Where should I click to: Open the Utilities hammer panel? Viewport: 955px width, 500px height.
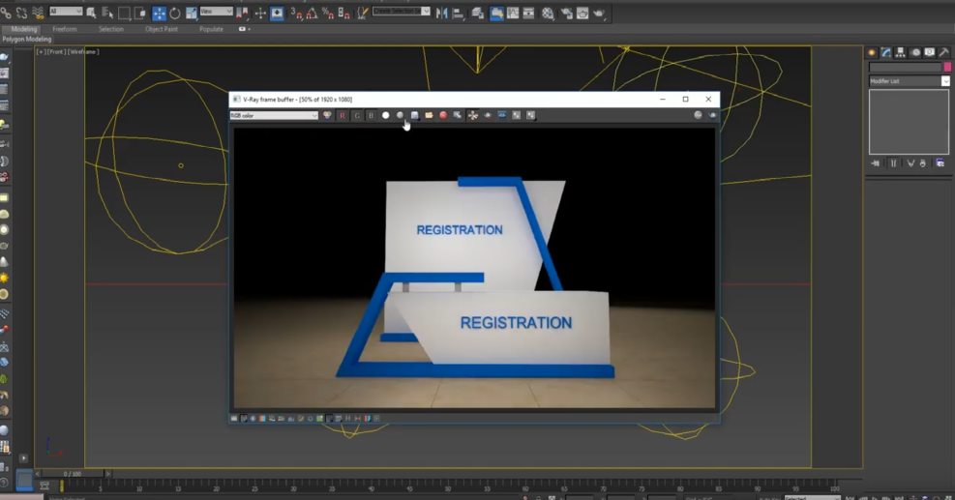coord(944,52)
